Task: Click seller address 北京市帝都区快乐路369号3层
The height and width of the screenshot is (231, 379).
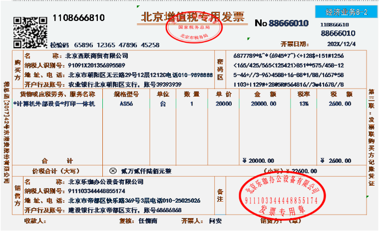Action: [x=109, y=201]
